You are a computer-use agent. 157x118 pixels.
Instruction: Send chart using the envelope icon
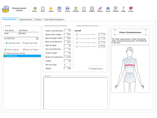coord(108,9)
